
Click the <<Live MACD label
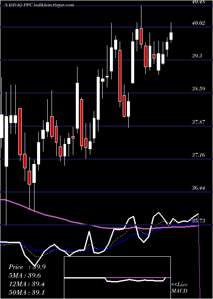(179, 287)
